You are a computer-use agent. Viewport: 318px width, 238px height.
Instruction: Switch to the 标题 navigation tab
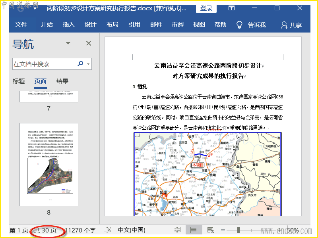[x=19, y=81]
